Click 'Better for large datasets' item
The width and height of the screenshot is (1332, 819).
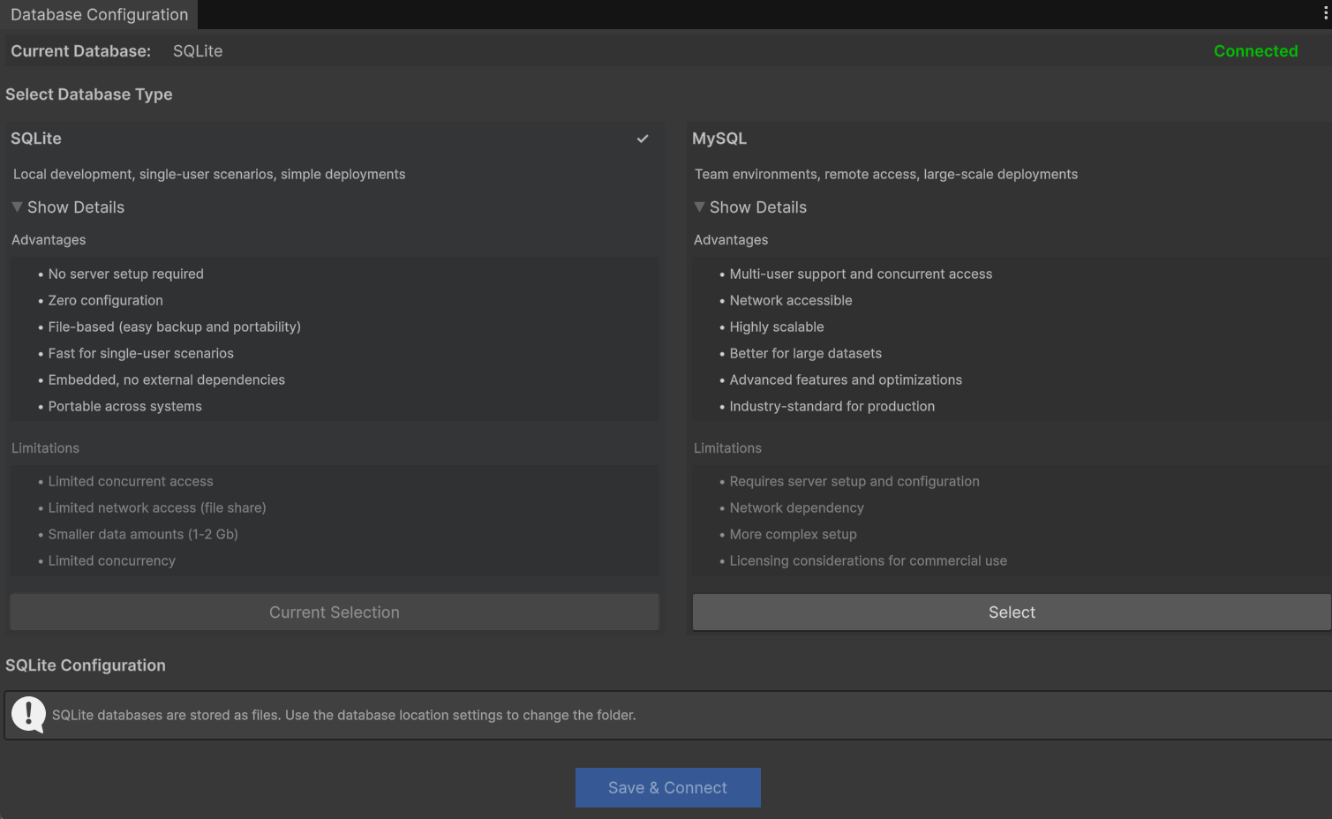[805, 354]
